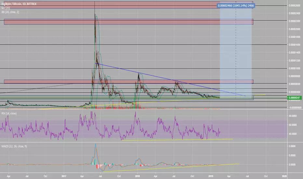
Task: Click the 0.00001000 price axis label
Action: click(x=295, y=68)
